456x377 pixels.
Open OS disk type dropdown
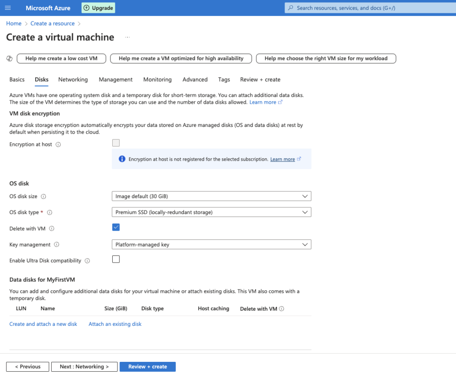pyautogui.click(x=212, y=212)
